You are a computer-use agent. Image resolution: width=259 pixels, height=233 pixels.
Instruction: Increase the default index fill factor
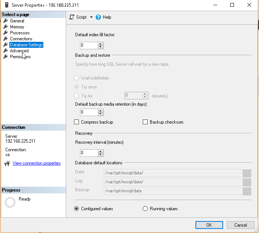(x=101, y=44)
